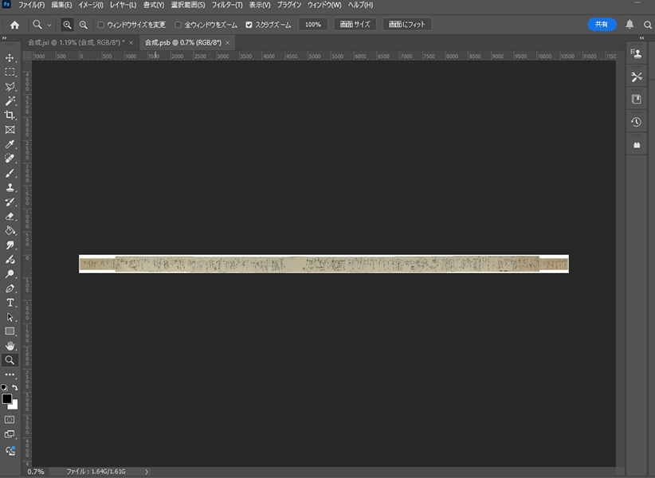Pick the Eyedropper tool

pyautogui.click(x=10, y=144)
